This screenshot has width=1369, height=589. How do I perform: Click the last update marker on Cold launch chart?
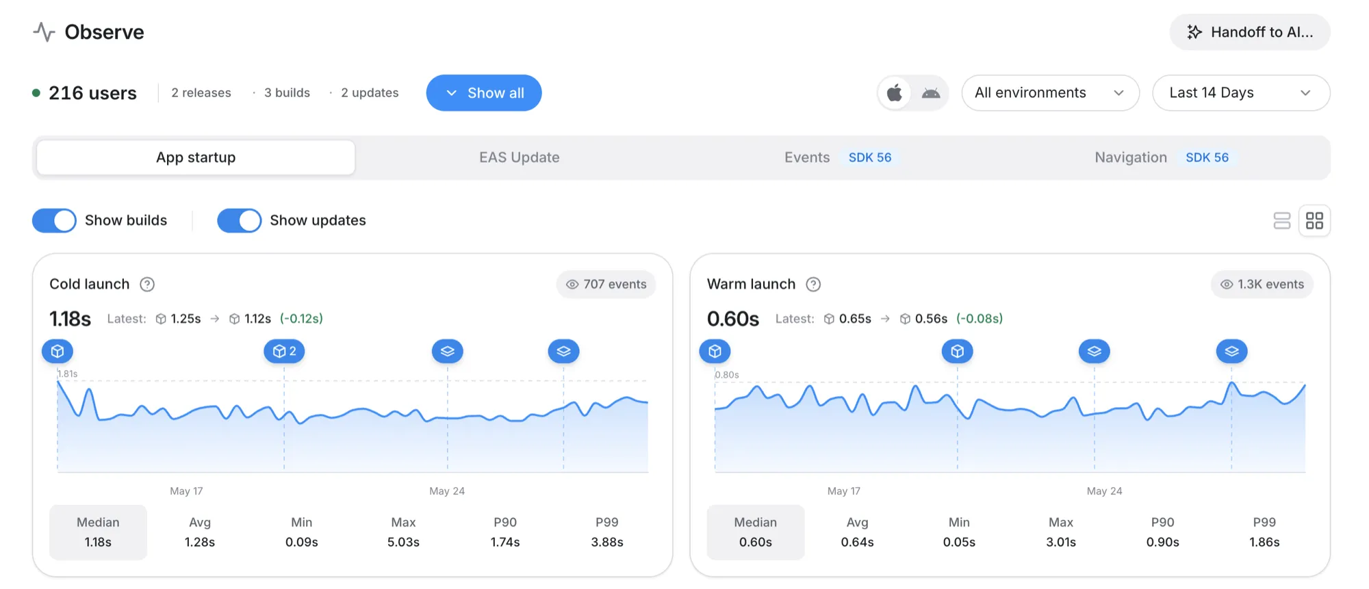tap(564, 351)
